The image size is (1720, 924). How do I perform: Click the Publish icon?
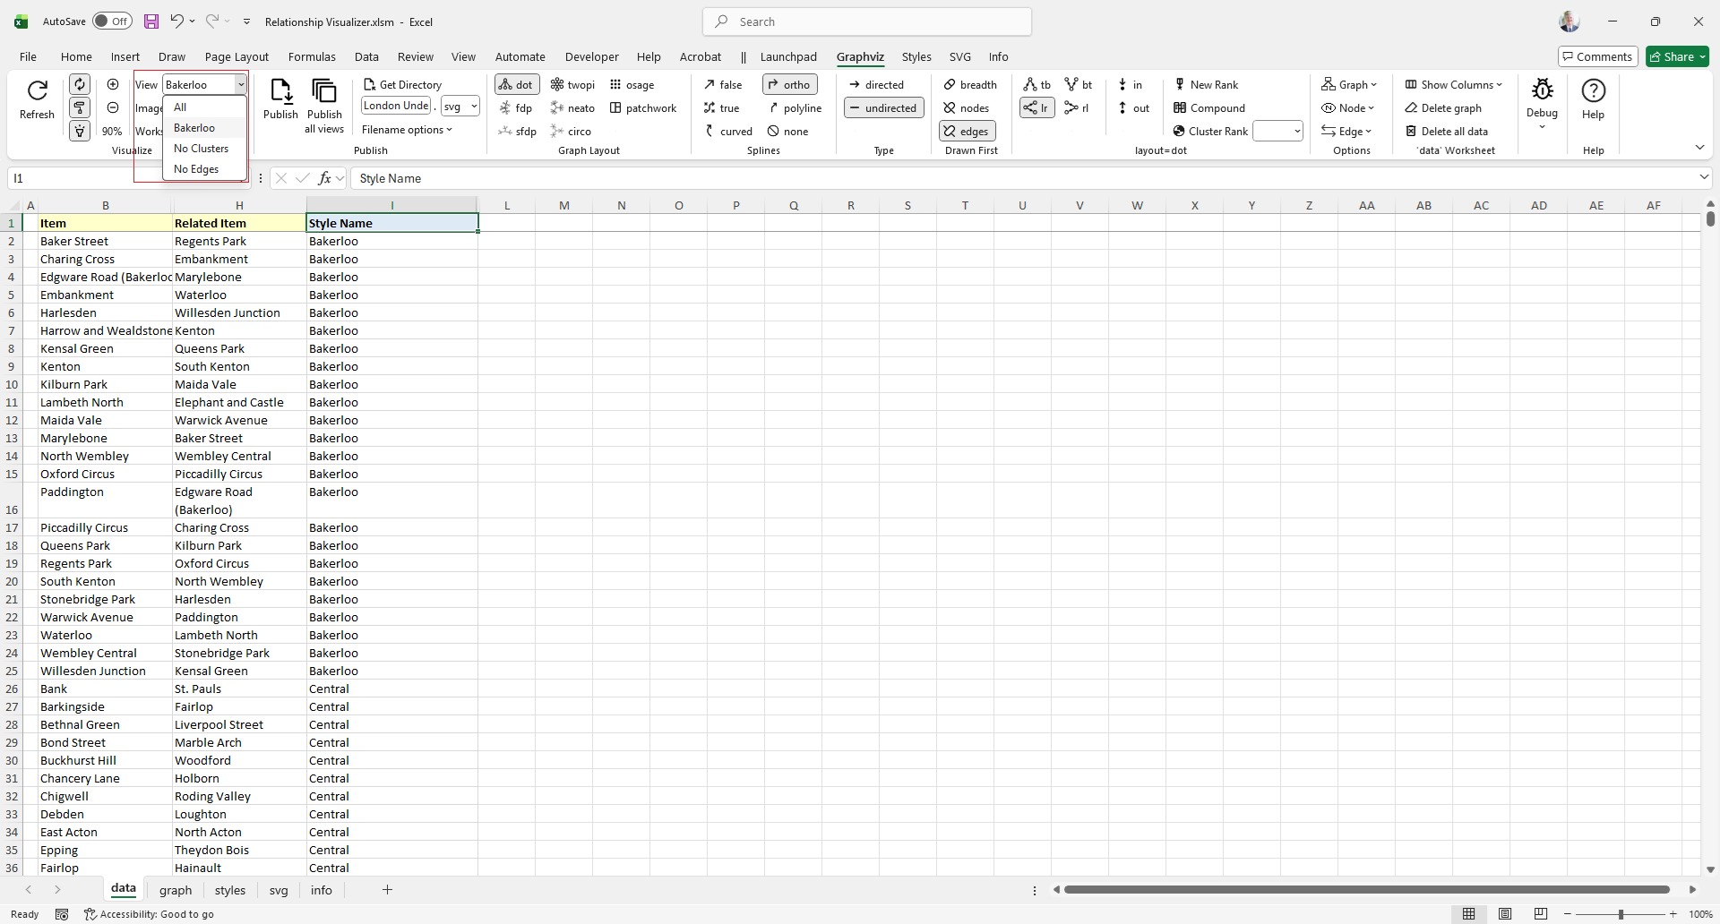pos(280,91)
